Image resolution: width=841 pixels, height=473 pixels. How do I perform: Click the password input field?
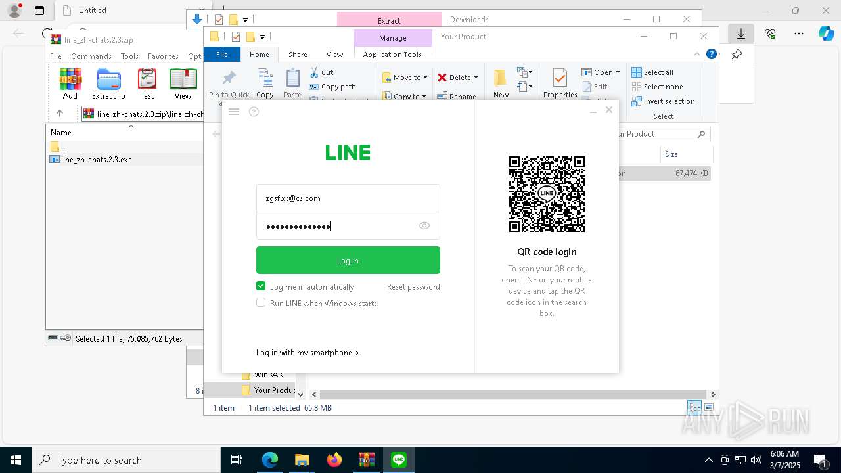click(x=348, y=226)
